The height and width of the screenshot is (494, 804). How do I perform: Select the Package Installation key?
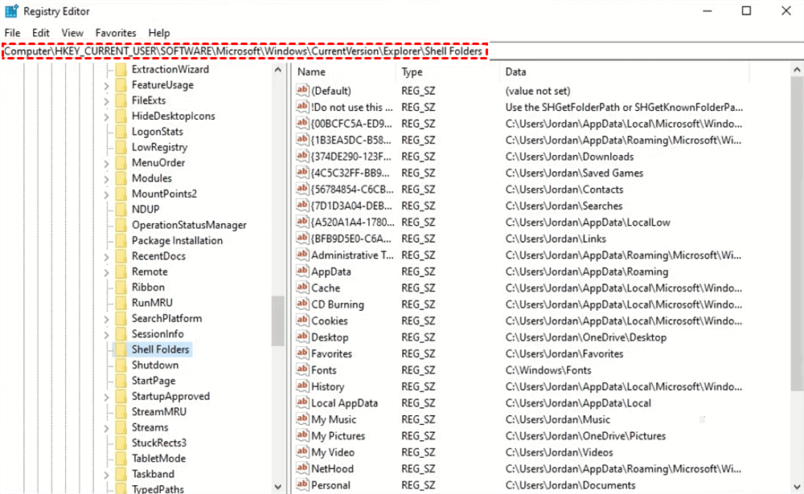tap(177, 240)
